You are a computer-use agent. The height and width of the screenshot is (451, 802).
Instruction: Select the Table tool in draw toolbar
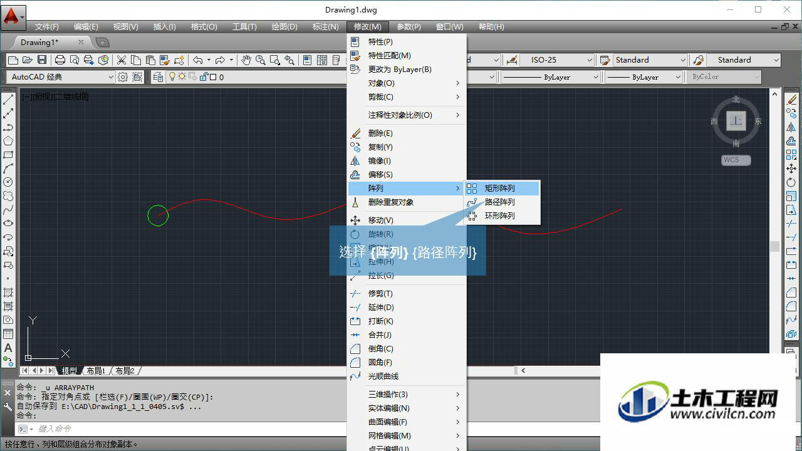[8, 334]
